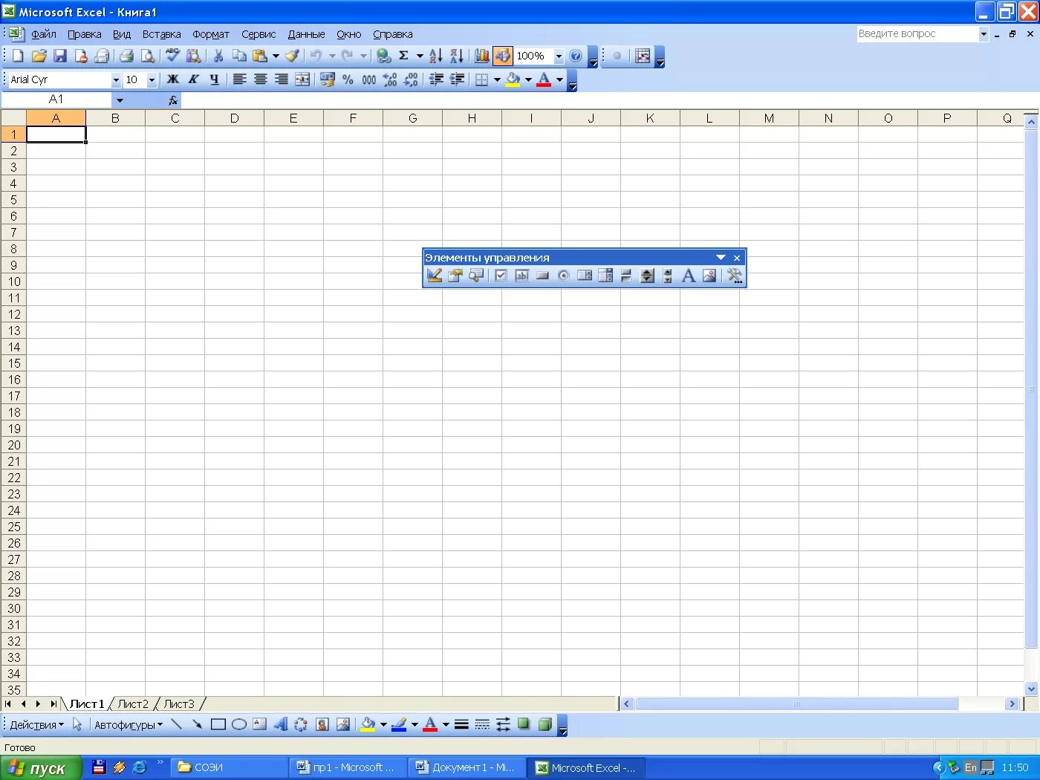Select the Combo Box control tool

(605, 276)
